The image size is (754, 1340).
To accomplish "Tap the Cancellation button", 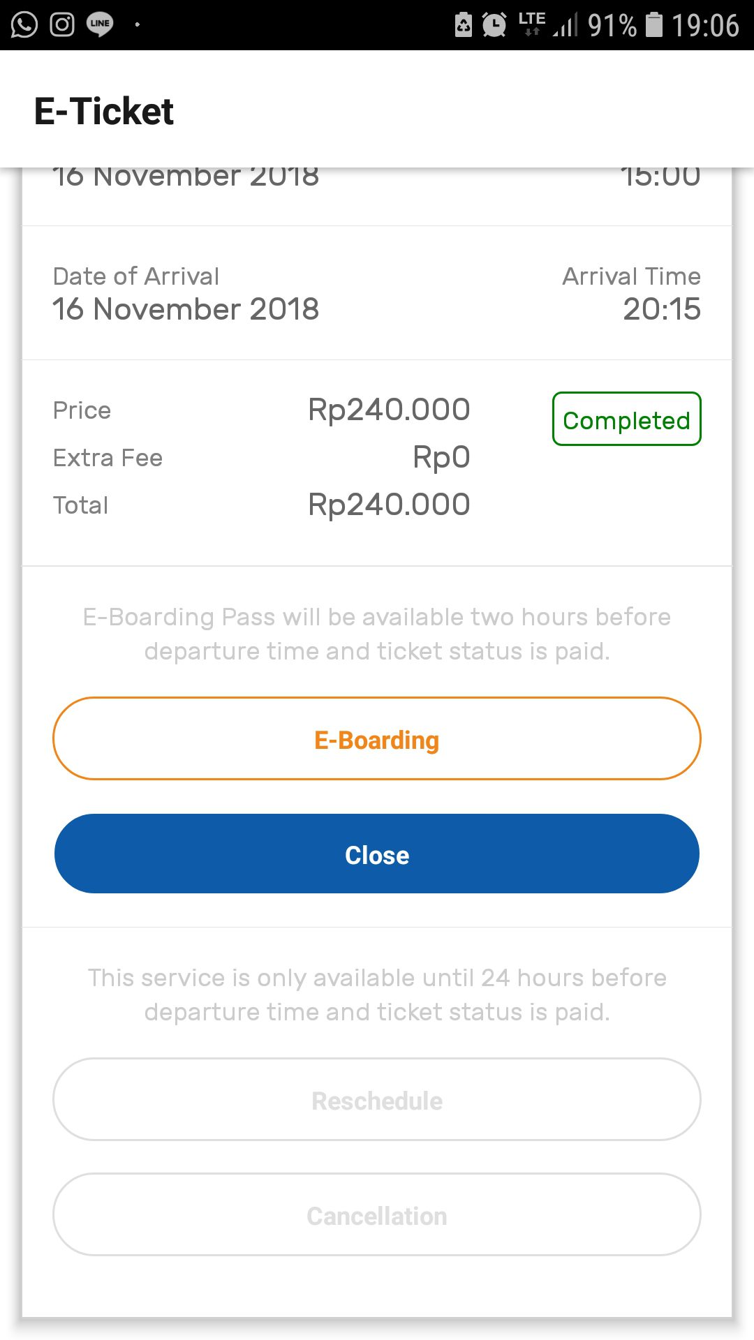I will [377, 1215].
